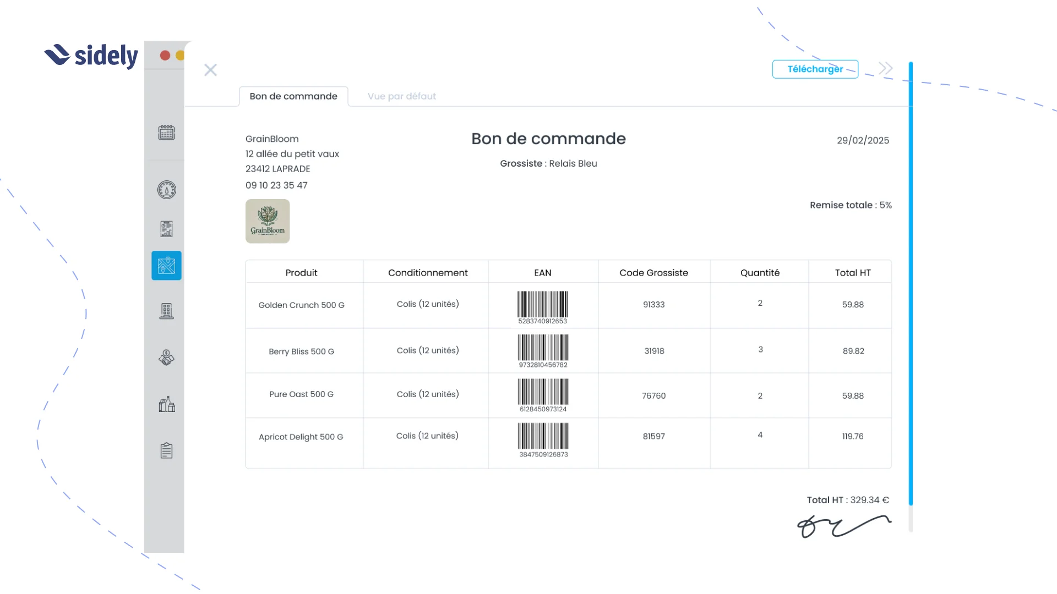Viewport: 1057px width, 594px height.
Task: Click the Sidely logo
Action: click(91, 56)
